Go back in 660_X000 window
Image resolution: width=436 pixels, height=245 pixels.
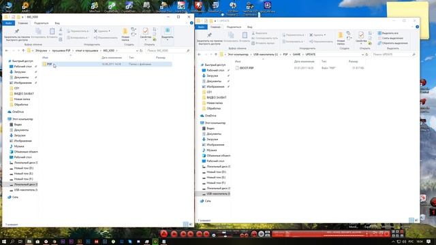point(7,50)
